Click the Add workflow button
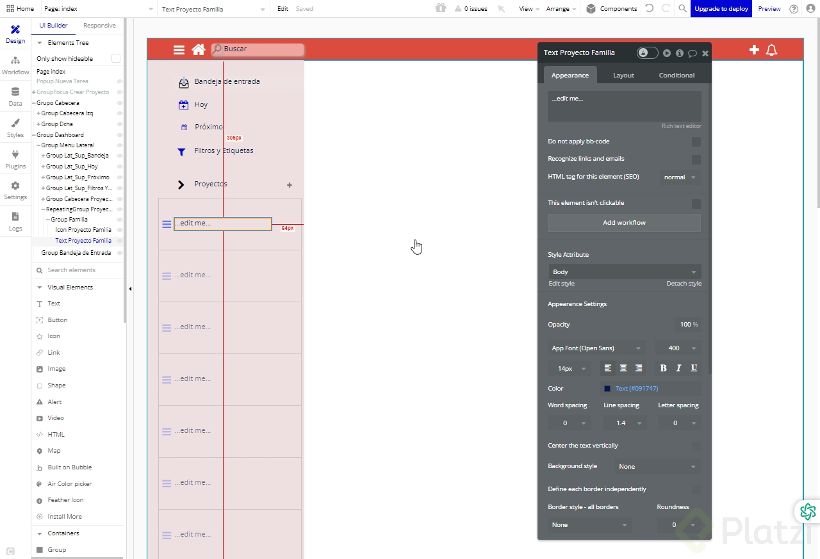820x559 pixels. point(624,223)
